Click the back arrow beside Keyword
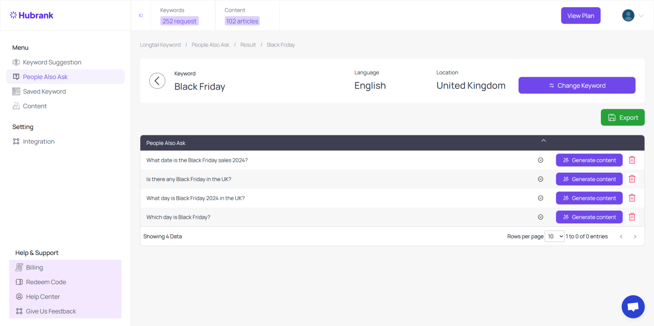The image size is (654, 326). [157, 81]
